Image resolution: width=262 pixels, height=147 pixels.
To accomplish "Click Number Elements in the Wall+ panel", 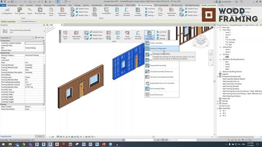I will 138,35.
